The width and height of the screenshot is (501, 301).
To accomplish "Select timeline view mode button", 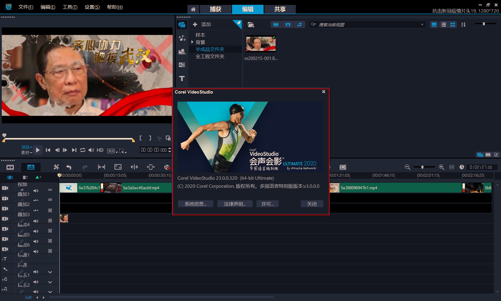I will pyautogui.click(x=31, y=167).
